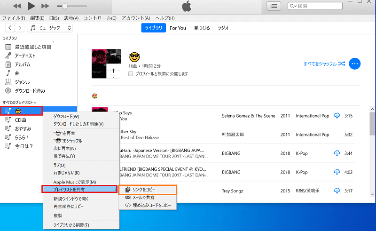Choose ダウンロードしたものを削除(V) in context menu
Image resolution: width=376 pixels, height=231 pixels.
pyautogui.click(x=81, y=124)
